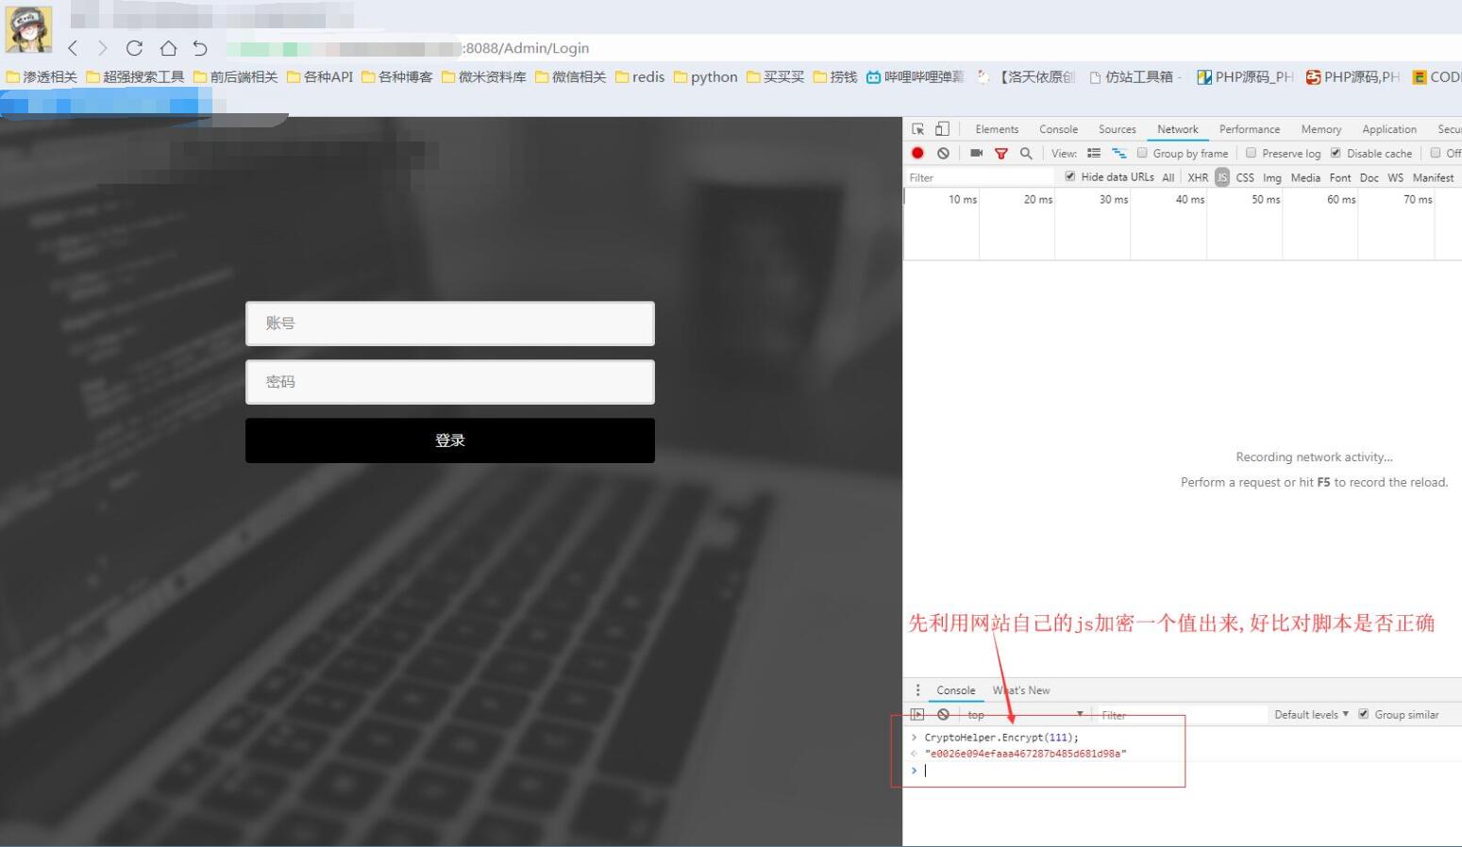Switch to the Elements tab

point(997,129)
